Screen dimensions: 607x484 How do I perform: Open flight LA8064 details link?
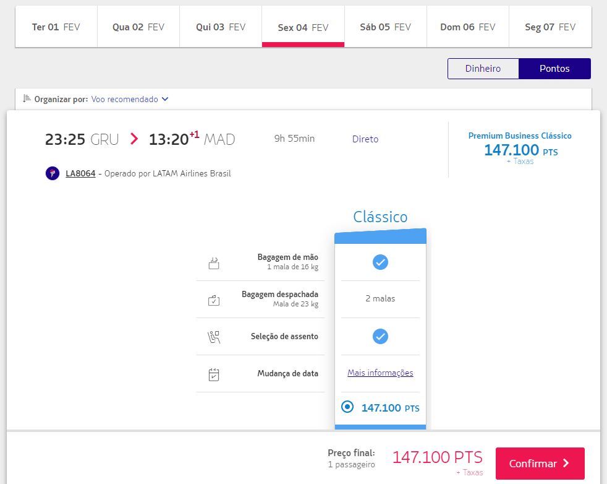[80, 173]
